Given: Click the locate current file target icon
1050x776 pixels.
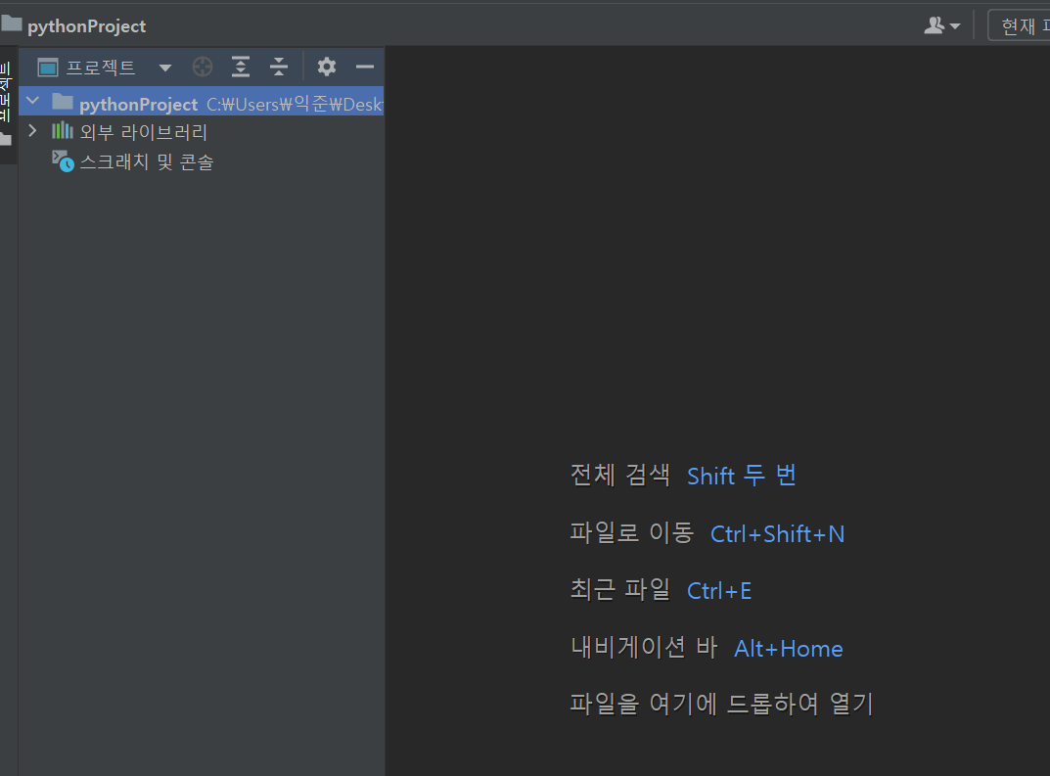Looking at the screenshot, I should click(x=203, y=67).
